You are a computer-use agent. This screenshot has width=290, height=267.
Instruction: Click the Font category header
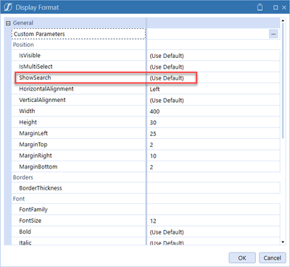[x=19, y=199]
